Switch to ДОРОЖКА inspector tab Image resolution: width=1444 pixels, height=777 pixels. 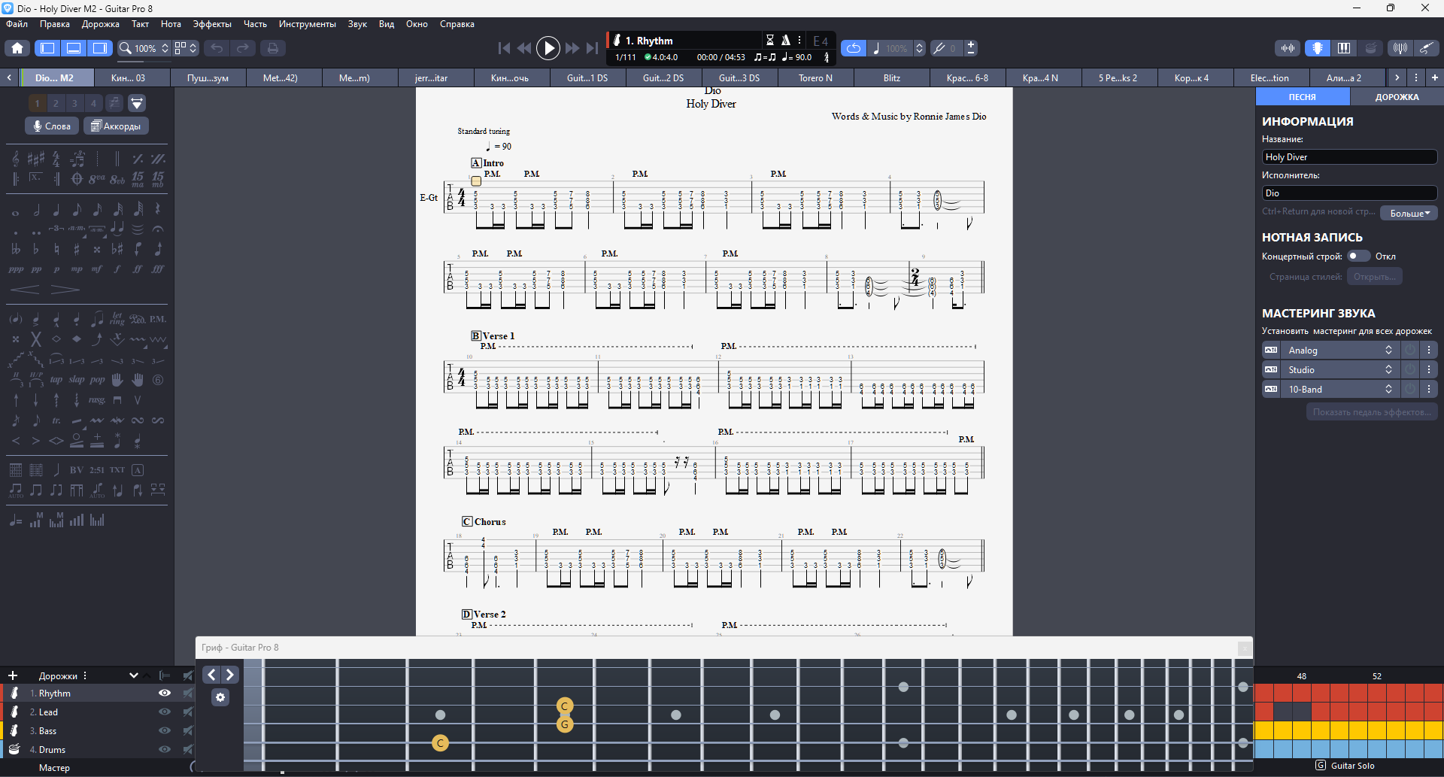point(1397,97)
